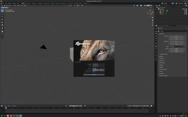Open the rotation Mode dropdown in Transform
188x117 pixels.
(x=176, y=46)
